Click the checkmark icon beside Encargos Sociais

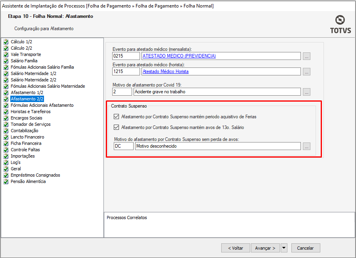(6, 118)
